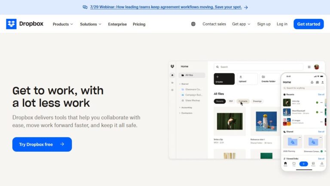This screenshot has width=330, height=186.
Task: Click the webinar banner chat icon
Action: click(85, 7)
